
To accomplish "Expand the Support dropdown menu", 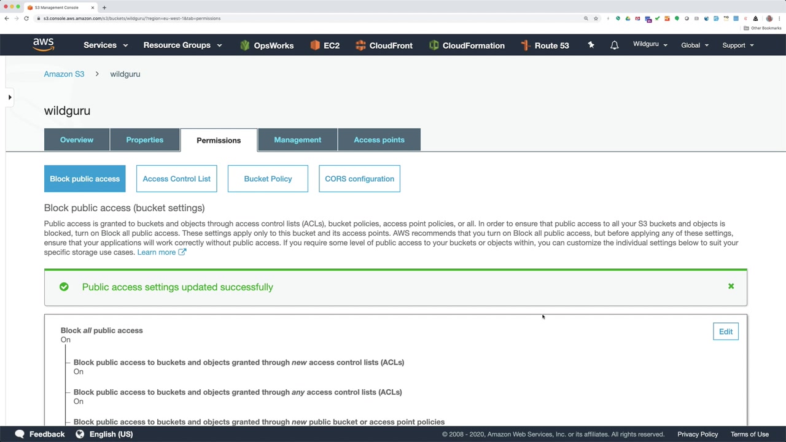I will [738, 45].
